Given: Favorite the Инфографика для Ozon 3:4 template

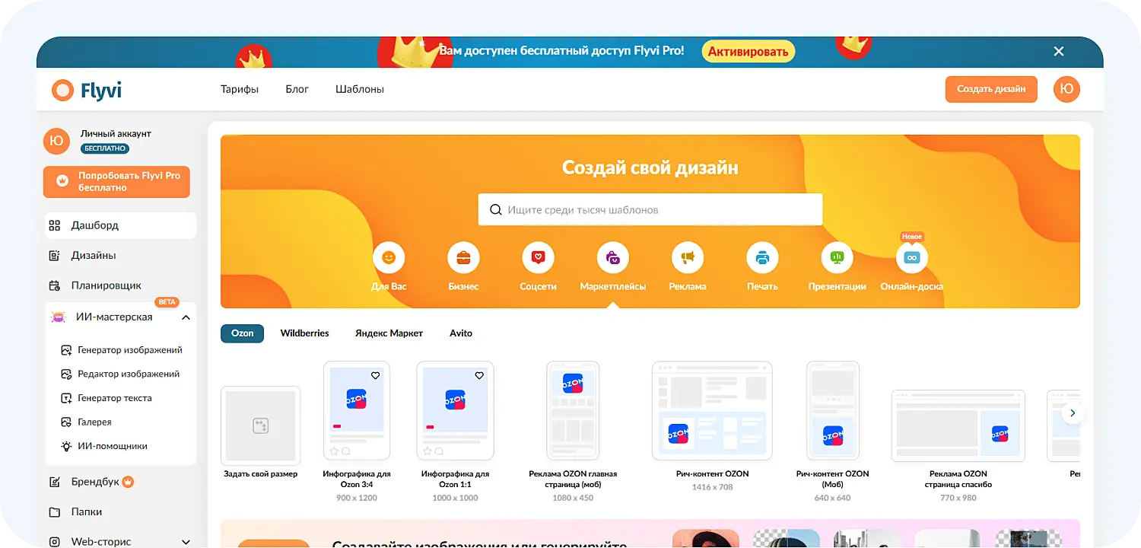Looking at the screenshot, I should (377, 375).
